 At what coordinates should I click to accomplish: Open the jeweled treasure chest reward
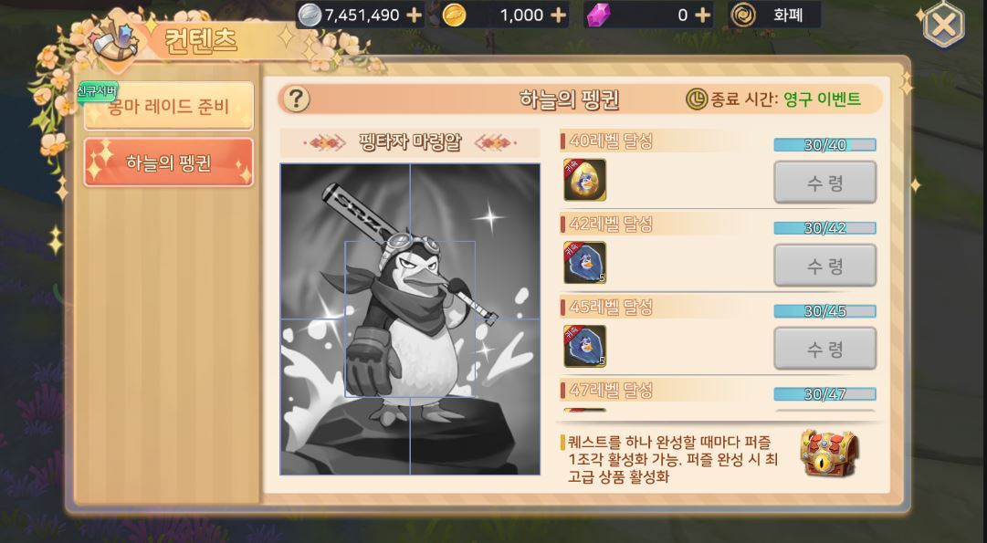tap(829, 453)
